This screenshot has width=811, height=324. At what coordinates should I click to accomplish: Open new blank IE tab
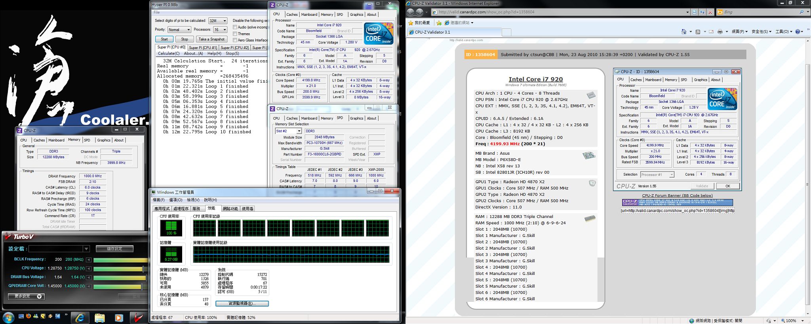click(x=506, y=32)
